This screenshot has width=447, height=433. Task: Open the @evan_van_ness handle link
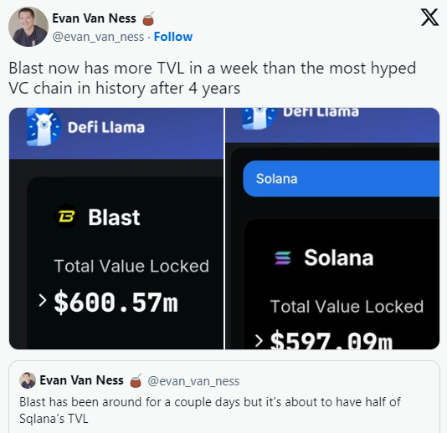point(98,37)
